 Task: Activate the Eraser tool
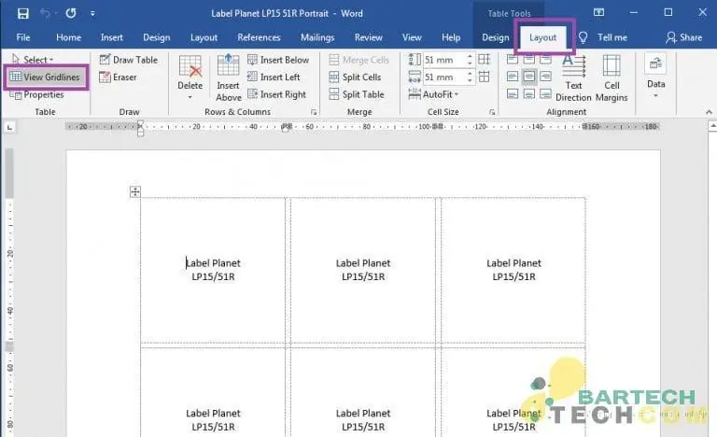(118, 77)
